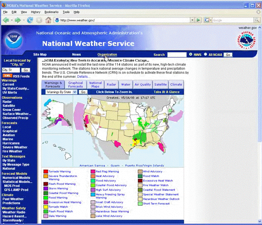Click the red Tornado Warning swatch
This screenshot has height=225, width=262.
pos(46,171)
